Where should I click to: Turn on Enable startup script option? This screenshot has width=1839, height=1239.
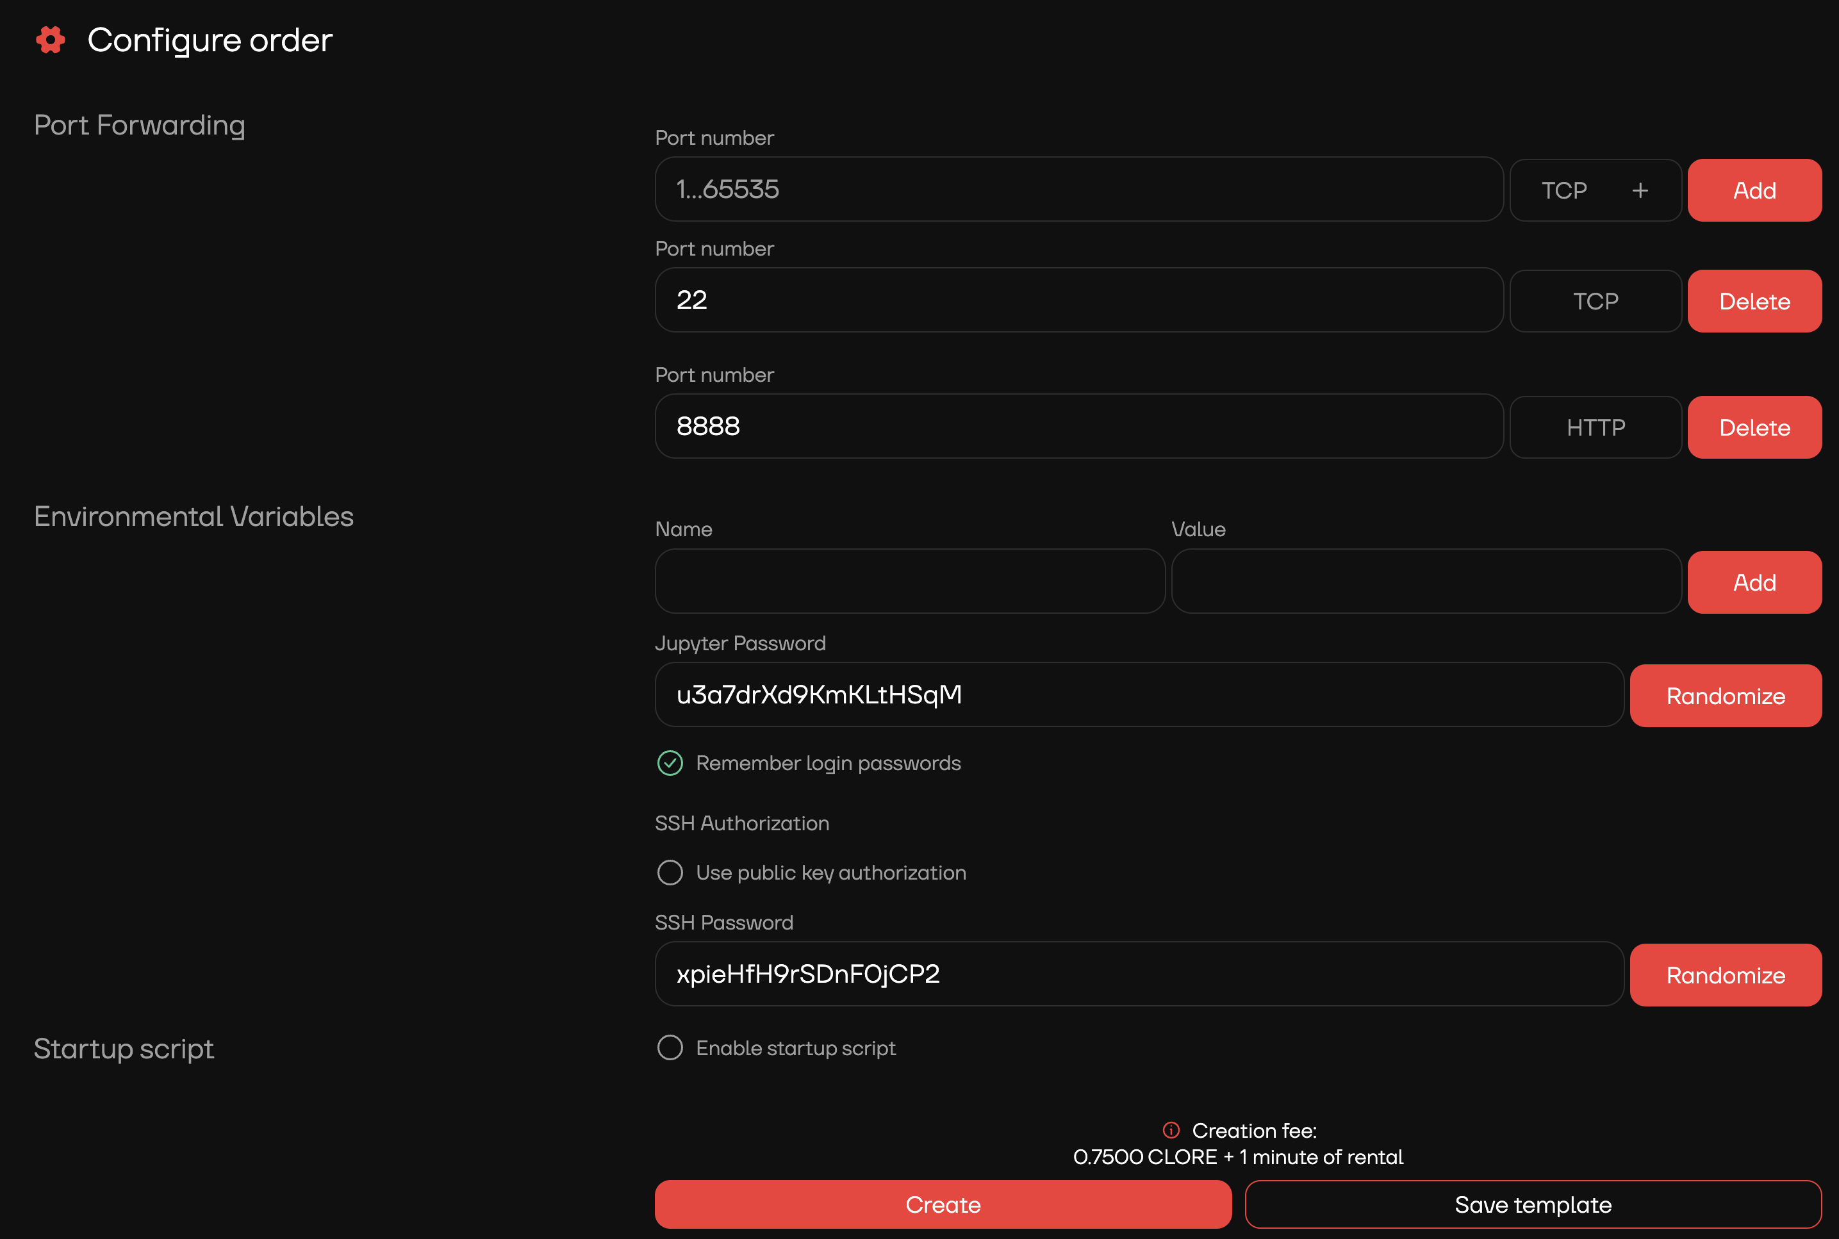[x=670, y=1048]
